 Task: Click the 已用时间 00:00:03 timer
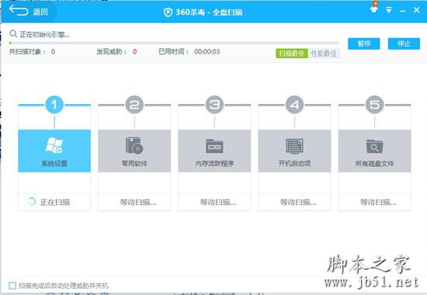pyautogui.click(x=207, y=51)
